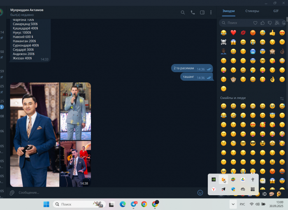Image resolution: width=288 pixels, height=210 pixels.
Task: Open NVIDIA tray icon in overflow popup
Action: (214, 180)
